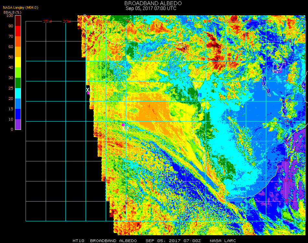Click the '20S' latitude label
This screenshot has height=243, width=308.
pos(288,141)
